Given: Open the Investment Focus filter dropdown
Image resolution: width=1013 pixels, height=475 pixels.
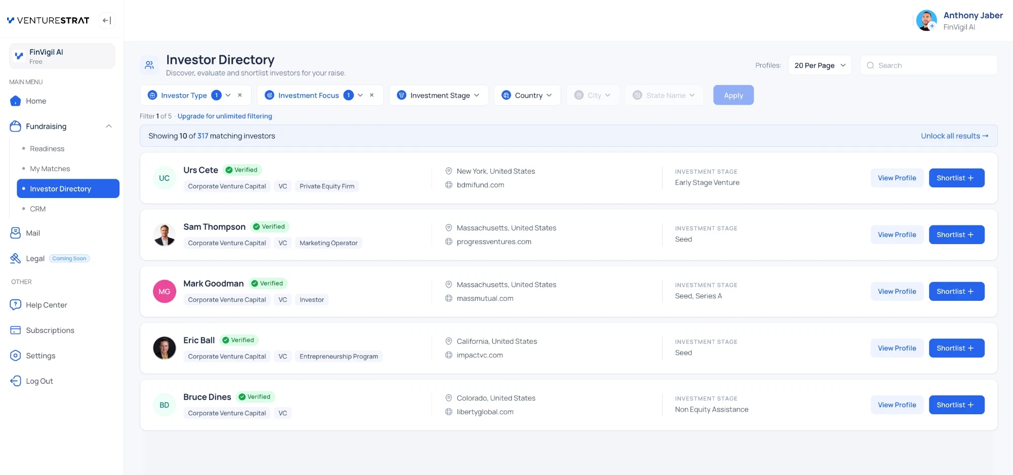Looking at the screenshot, I should 360,95.
